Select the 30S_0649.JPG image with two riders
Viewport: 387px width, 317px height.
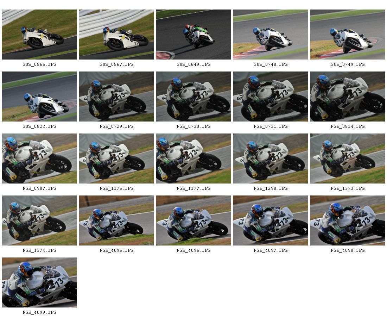pyautogui.click(x=193, y=35)
